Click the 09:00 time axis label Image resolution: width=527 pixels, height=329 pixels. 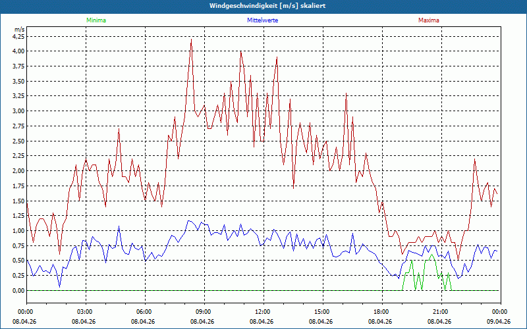tap(202, 312)
